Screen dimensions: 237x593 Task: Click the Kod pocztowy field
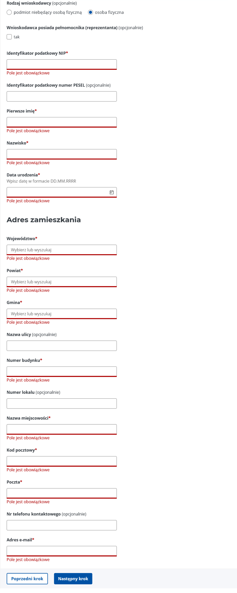pyautogui.click(x=62, y=462)
